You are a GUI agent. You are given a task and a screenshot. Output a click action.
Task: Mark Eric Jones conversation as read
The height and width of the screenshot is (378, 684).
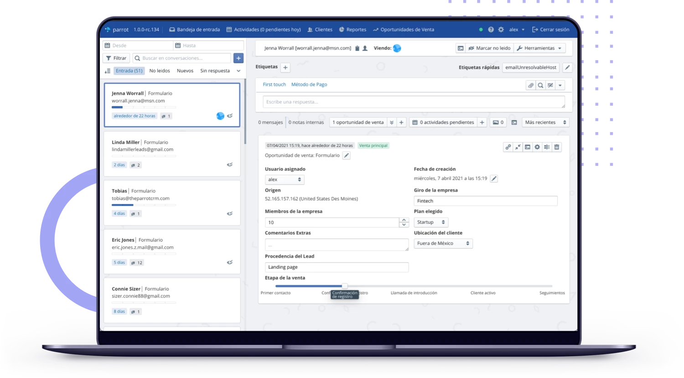tap(230, 262)
